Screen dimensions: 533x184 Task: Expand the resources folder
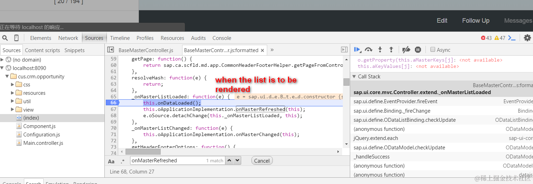tap(13, 93)
